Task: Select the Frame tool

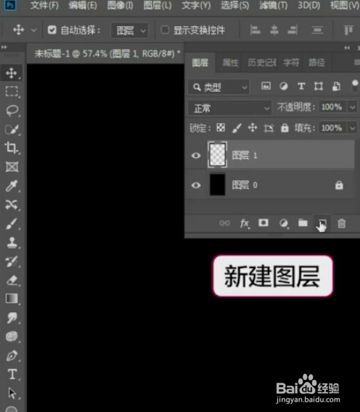Action: [12, 167]
